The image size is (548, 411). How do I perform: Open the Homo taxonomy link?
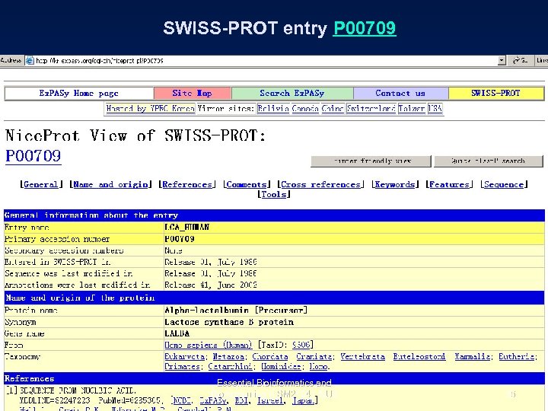[x=318, y=367]
